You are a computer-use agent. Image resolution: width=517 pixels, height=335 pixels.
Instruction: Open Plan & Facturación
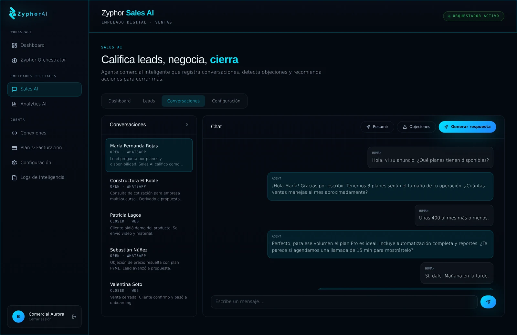click(x=44, y=148)
